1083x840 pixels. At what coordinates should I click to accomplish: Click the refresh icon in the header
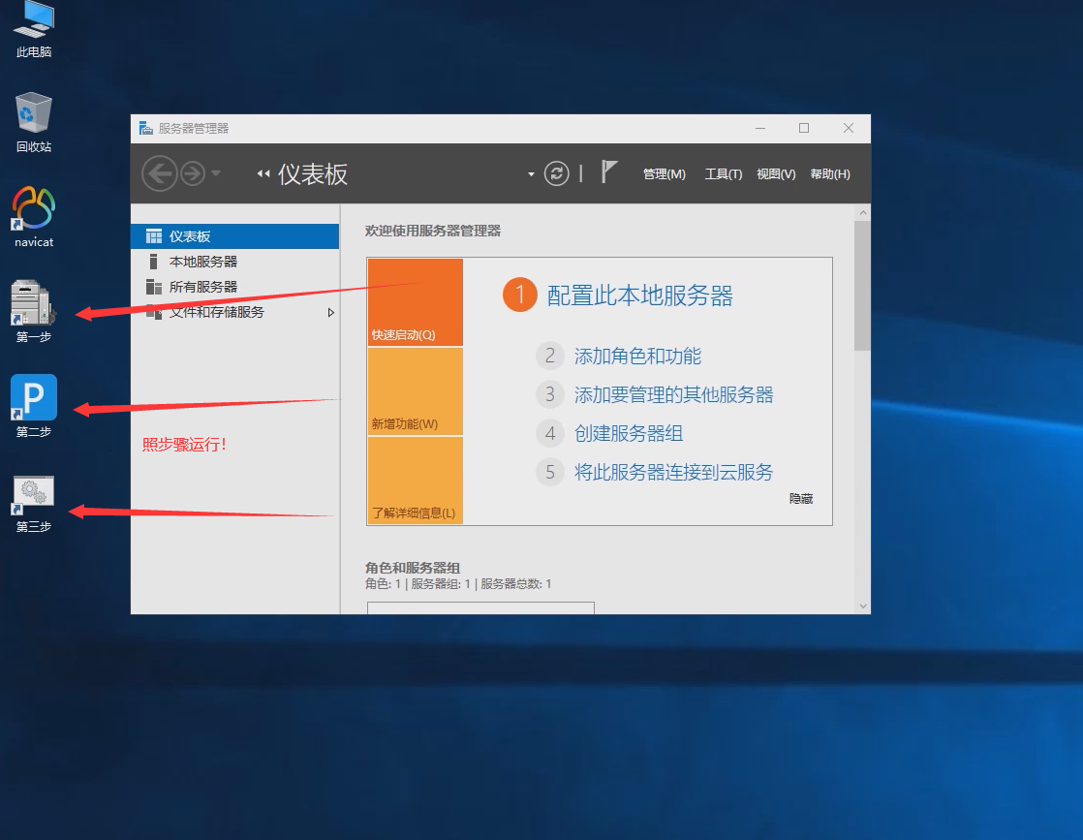click(x=556, y=173)
